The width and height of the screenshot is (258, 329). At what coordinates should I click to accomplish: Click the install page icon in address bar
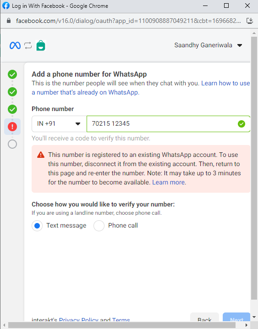pyautogui.click(x=249, y=21)
